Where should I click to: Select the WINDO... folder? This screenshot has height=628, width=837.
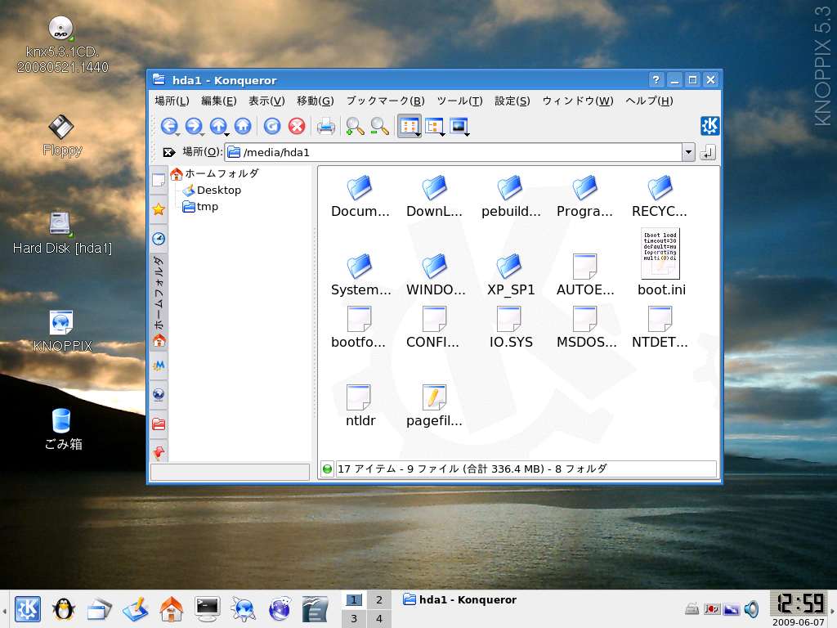(x=435, y=275)
